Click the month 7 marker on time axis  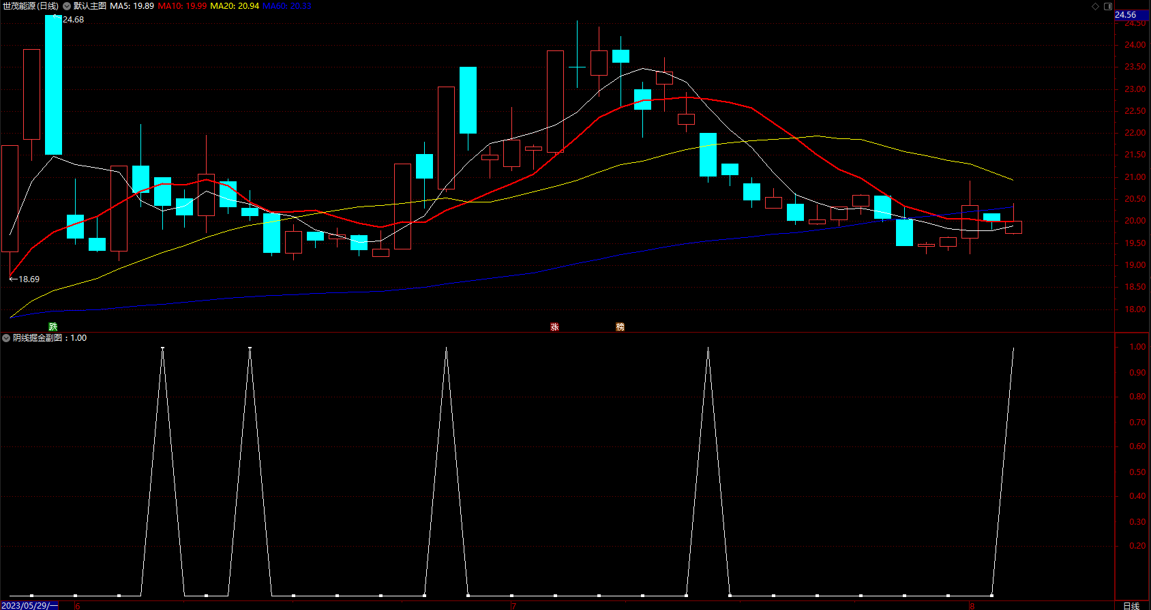tap(513, 605)
